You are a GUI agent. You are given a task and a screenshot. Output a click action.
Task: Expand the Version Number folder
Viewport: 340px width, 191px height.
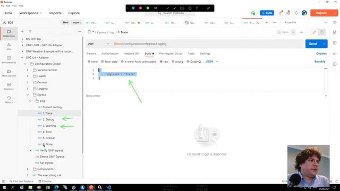pyautogui.click(x=28, y=70)
